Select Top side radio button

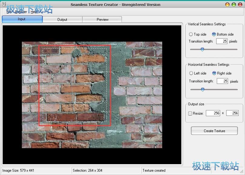[191, 34]
